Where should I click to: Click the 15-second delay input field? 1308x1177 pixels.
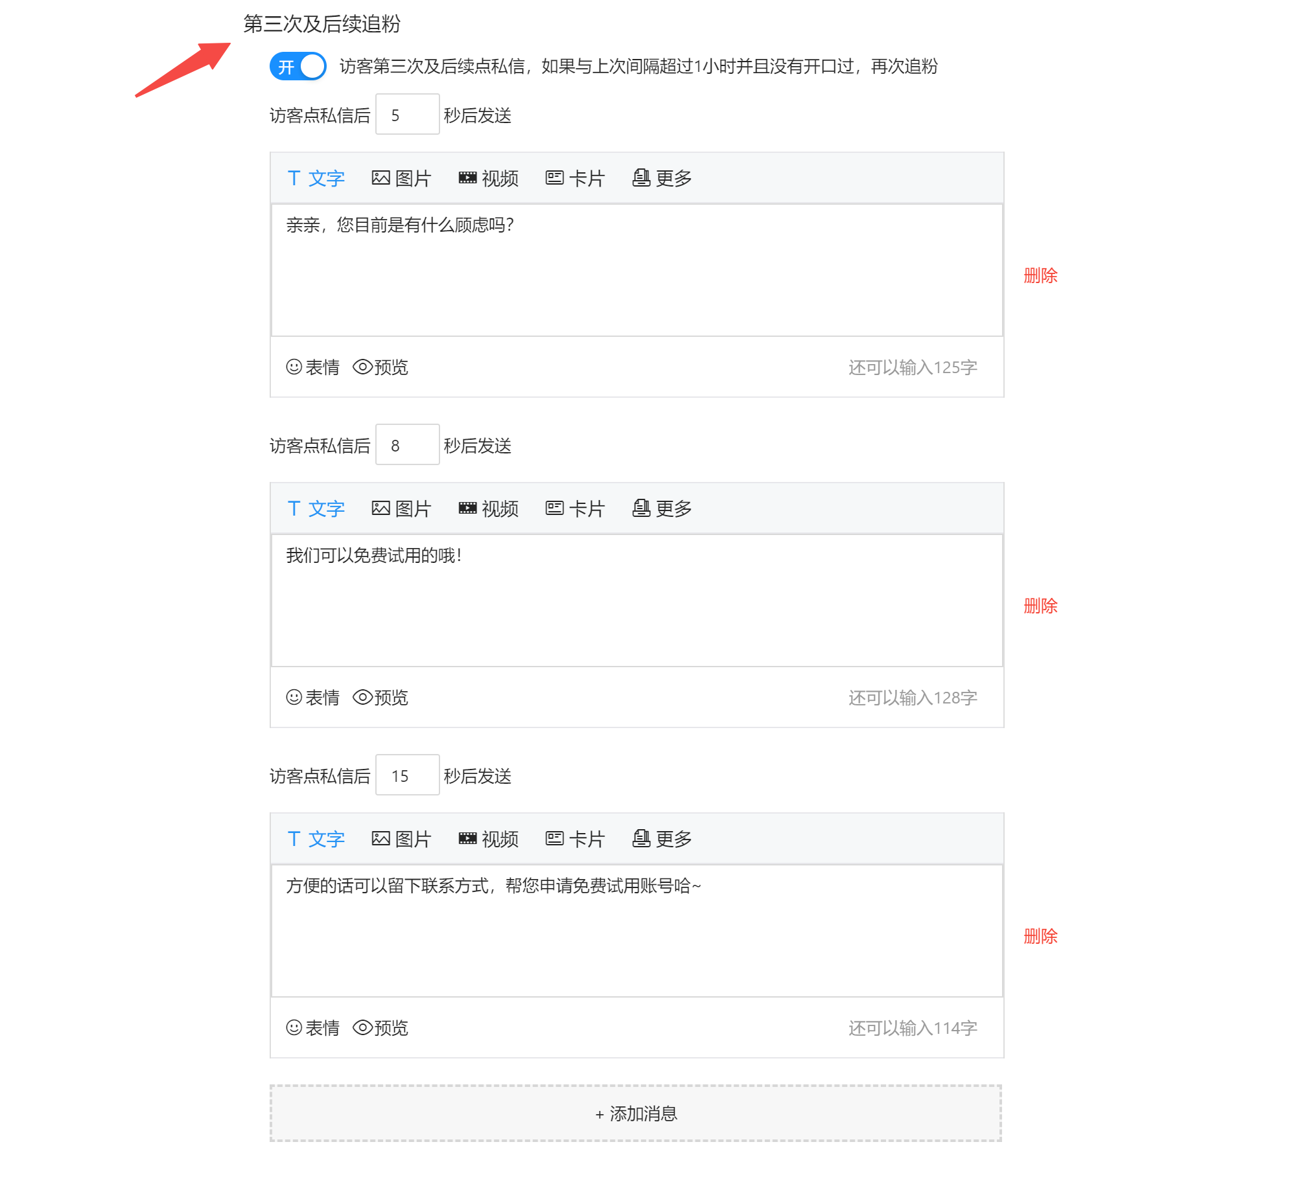(x=407, y=775)
